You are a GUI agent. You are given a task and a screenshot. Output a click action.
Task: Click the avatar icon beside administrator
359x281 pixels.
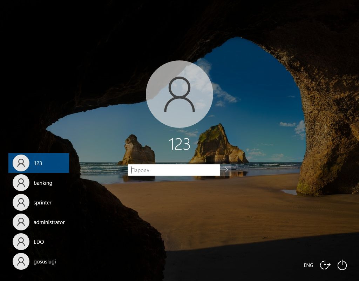[x=21, y=222]
